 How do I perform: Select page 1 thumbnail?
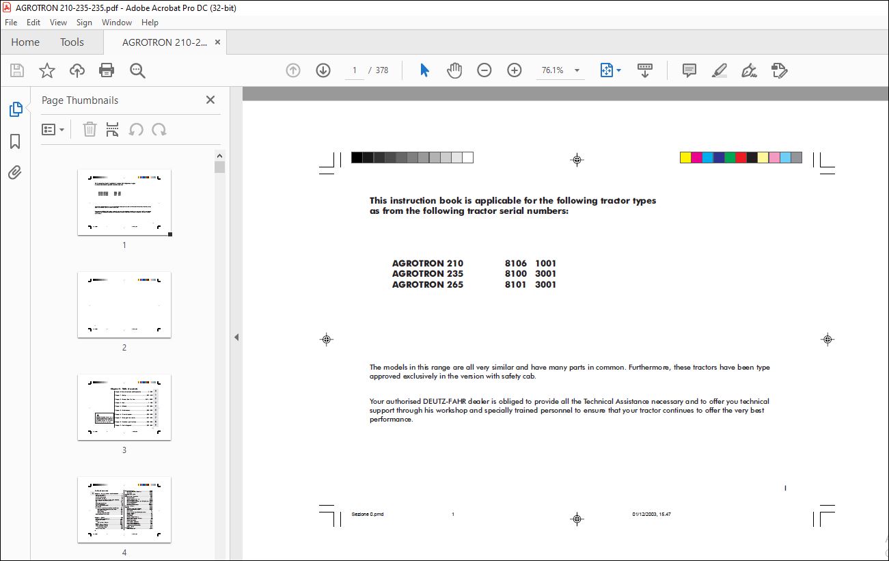(124, 202)
